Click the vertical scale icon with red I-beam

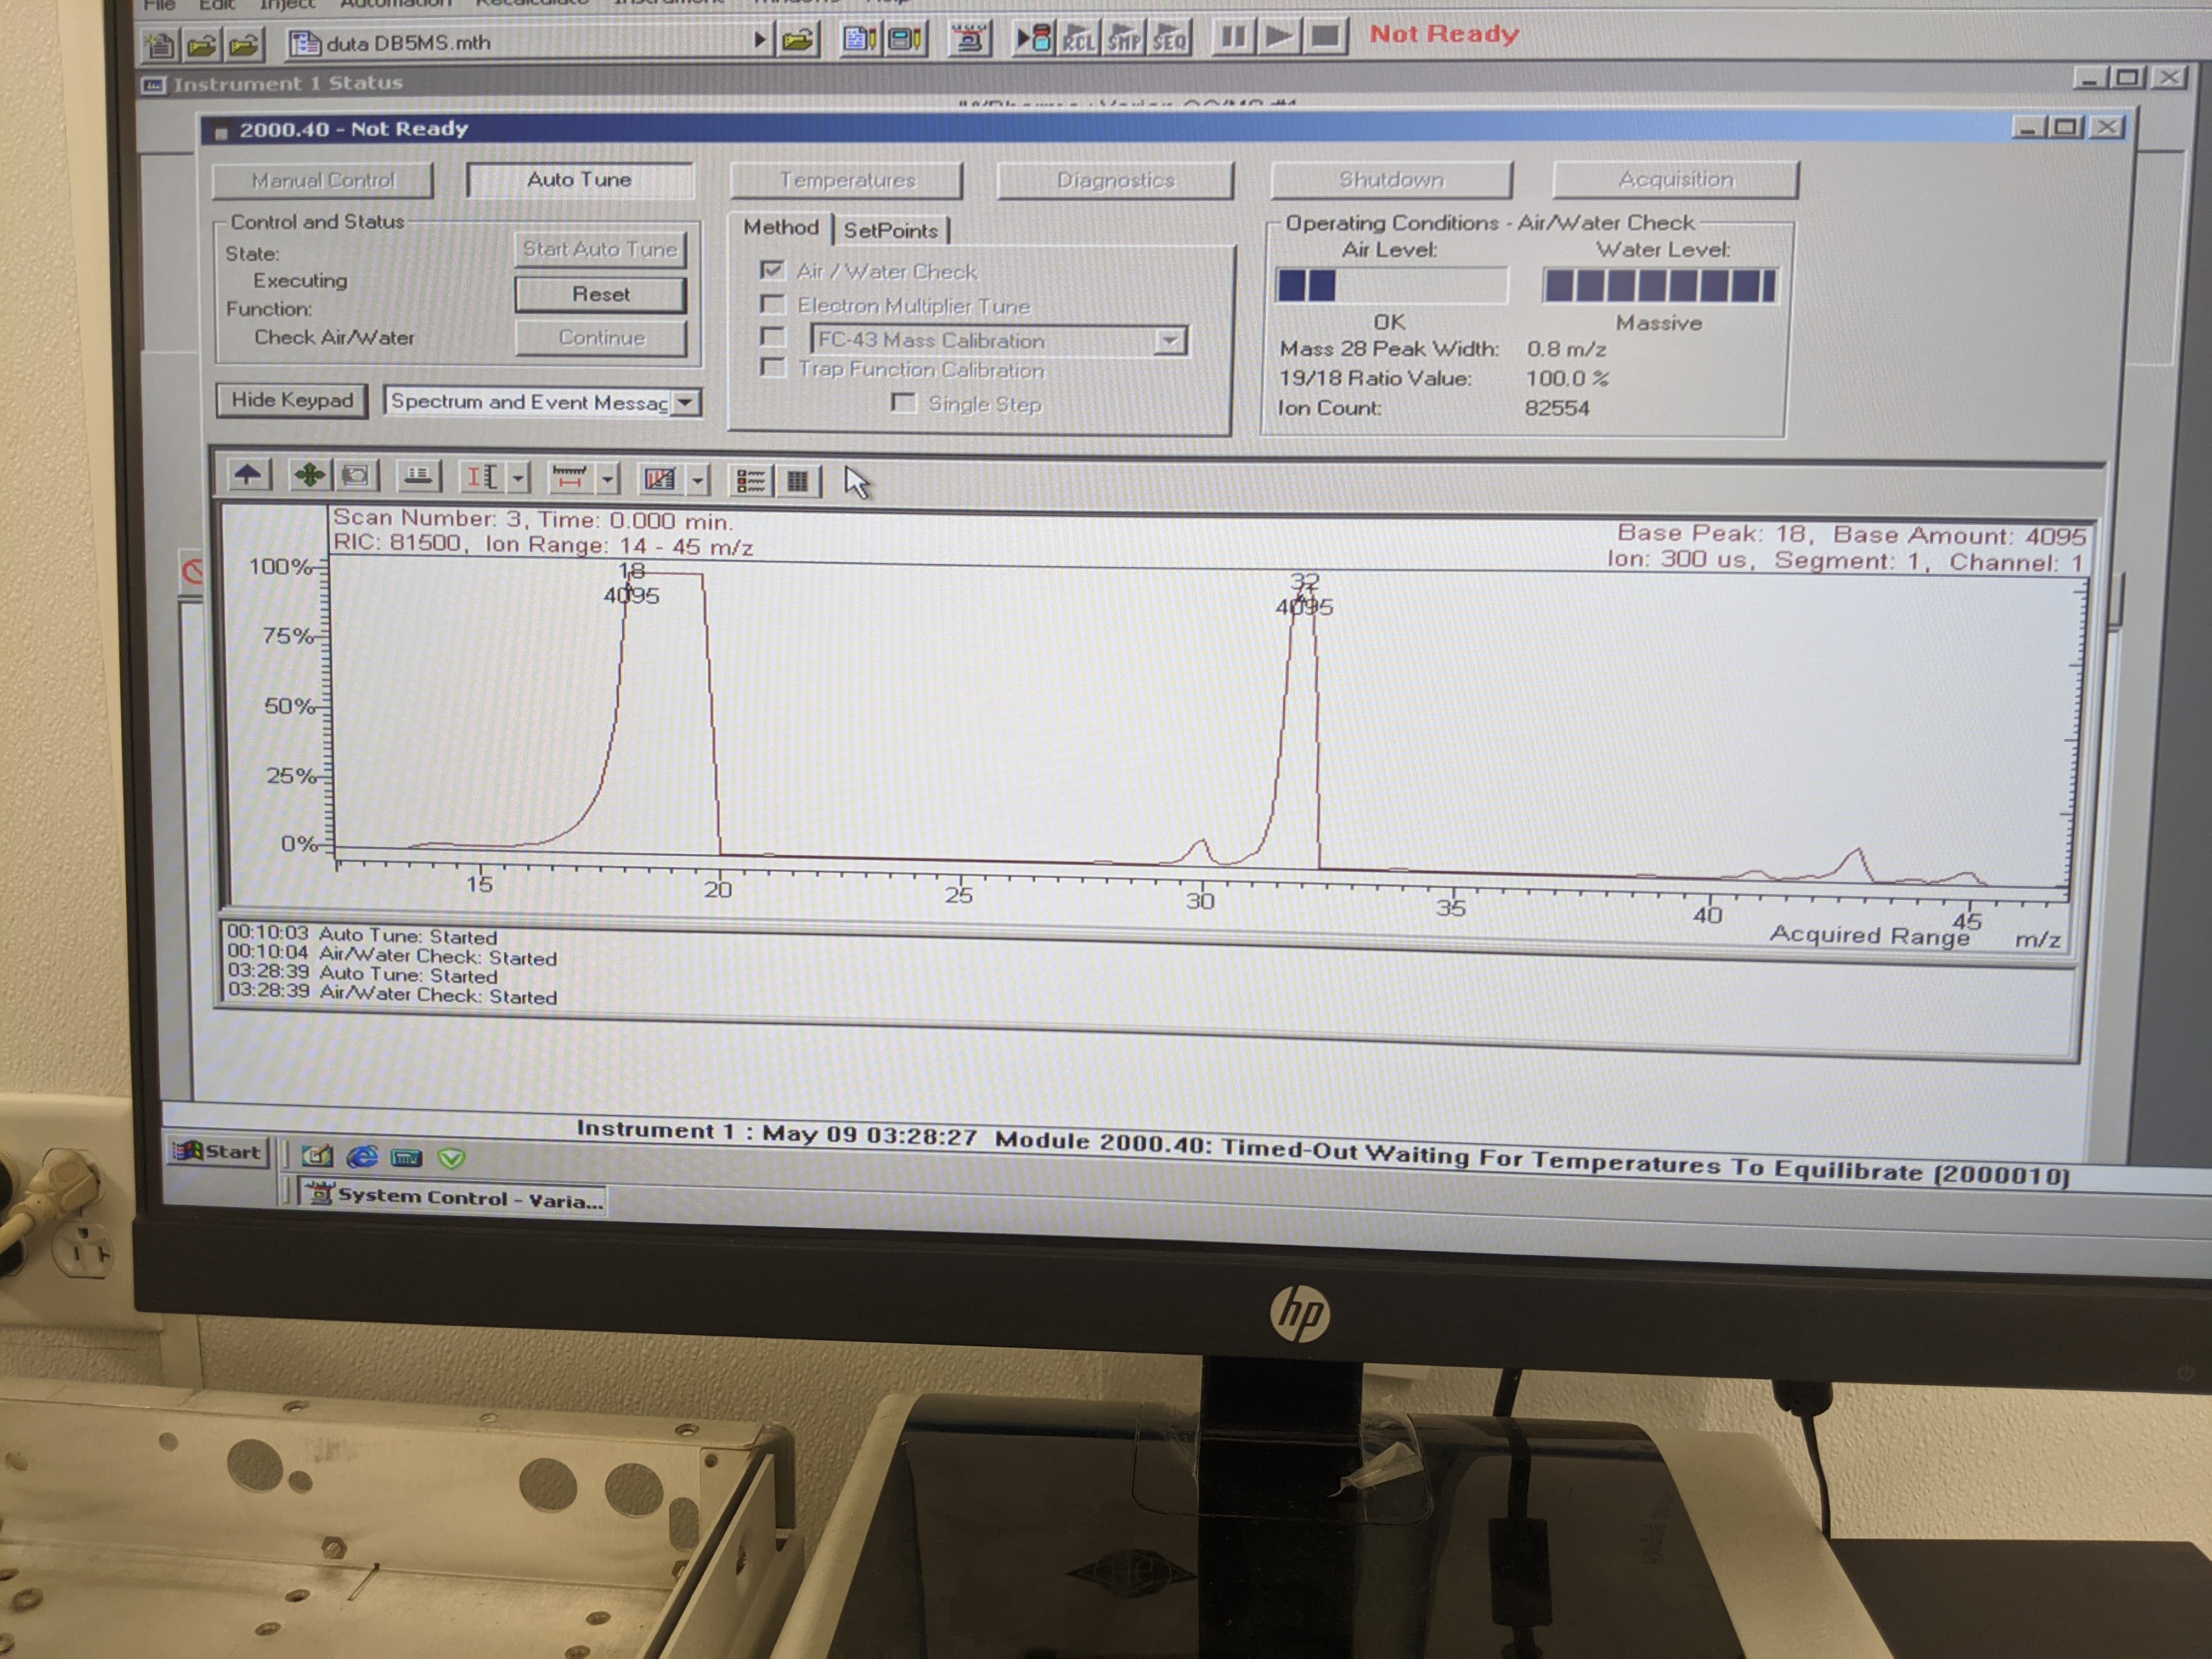coord(483,478)
